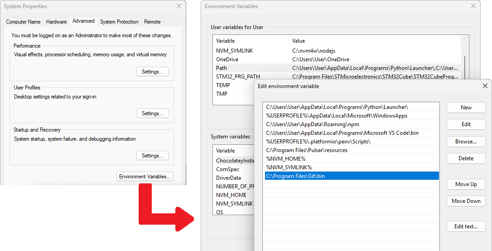Open Startup and Recovery Settings
This screenshot has width=492, height=251.
[152, 156]
